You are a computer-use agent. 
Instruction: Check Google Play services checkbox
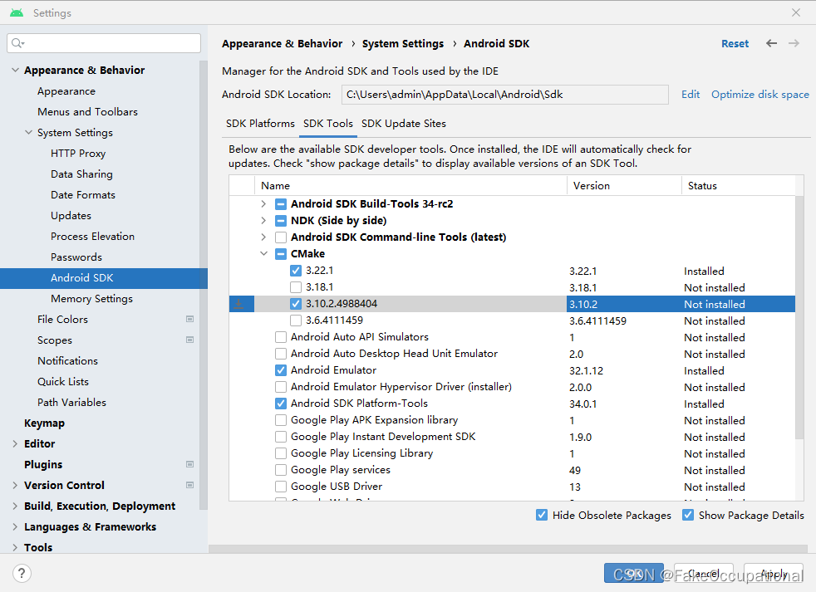pos(281,470)
